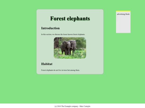Viewport: 145px width, 108px height.
Task: Click the sentence about lesser known forest elephants
Action: (x=63, y=34)
